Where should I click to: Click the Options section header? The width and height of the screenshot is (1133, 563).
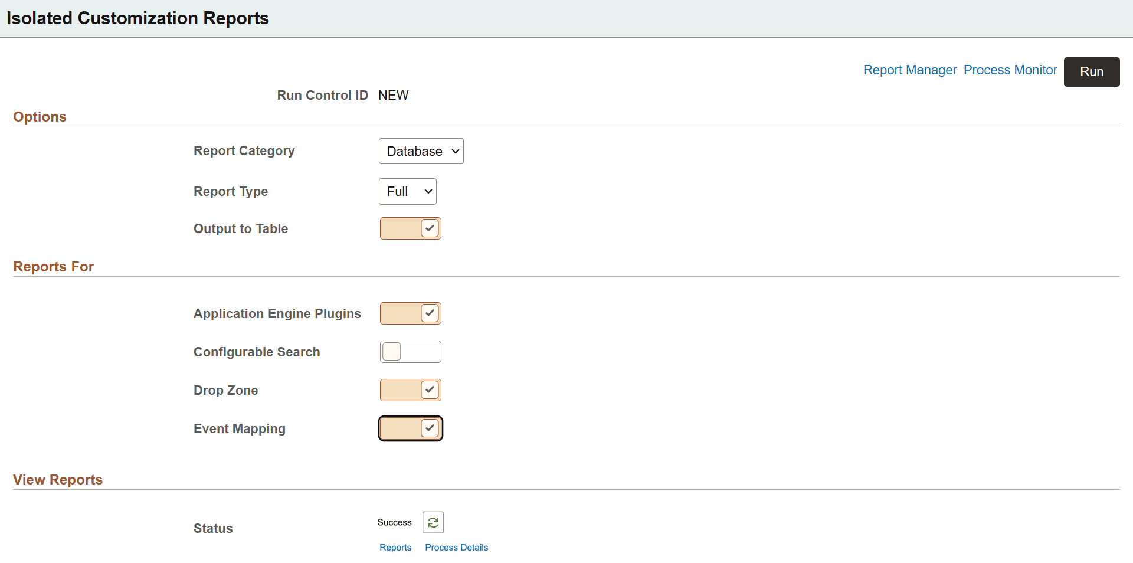click(40, 116)
